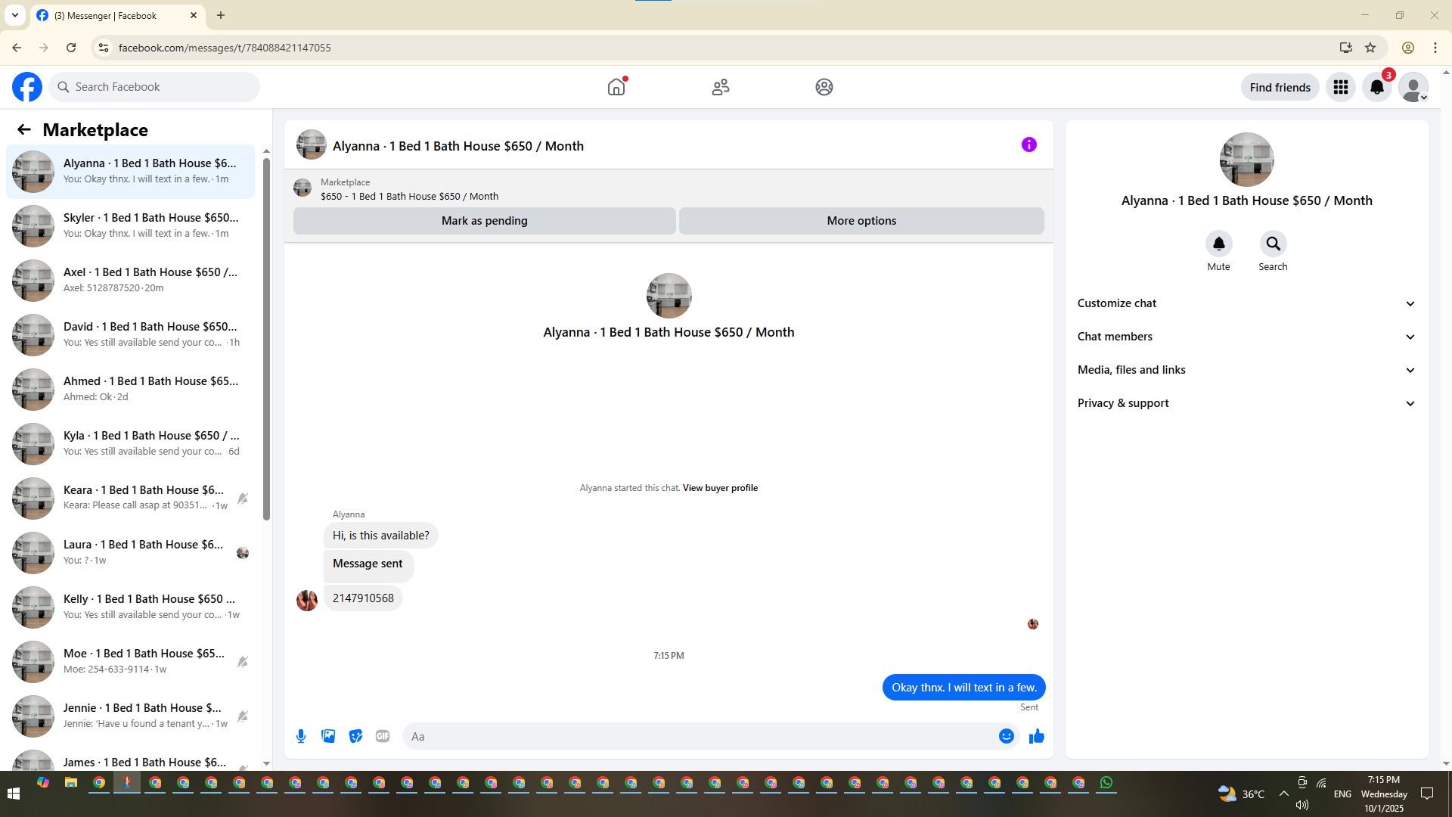Viewport: 1452px width, 817px height.
Task: Open the $650 Marketplace listing link
Action: point(409,196)
